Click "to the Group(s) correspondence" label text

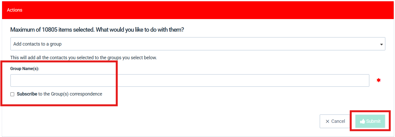pyautogui.click(x=70, y=94)
